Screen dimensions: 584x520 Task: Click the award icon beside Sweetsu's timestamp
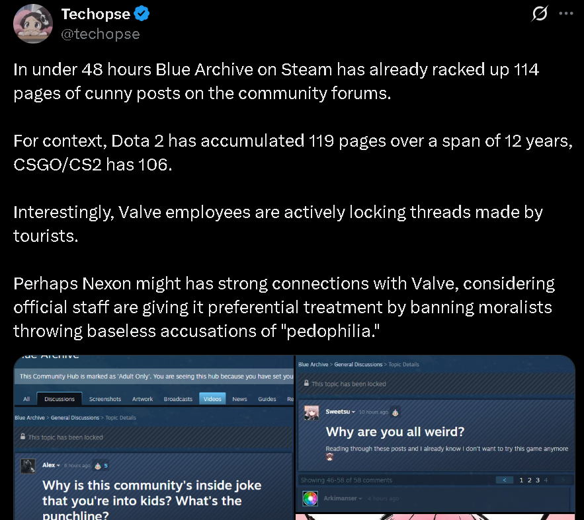[395, 412]
